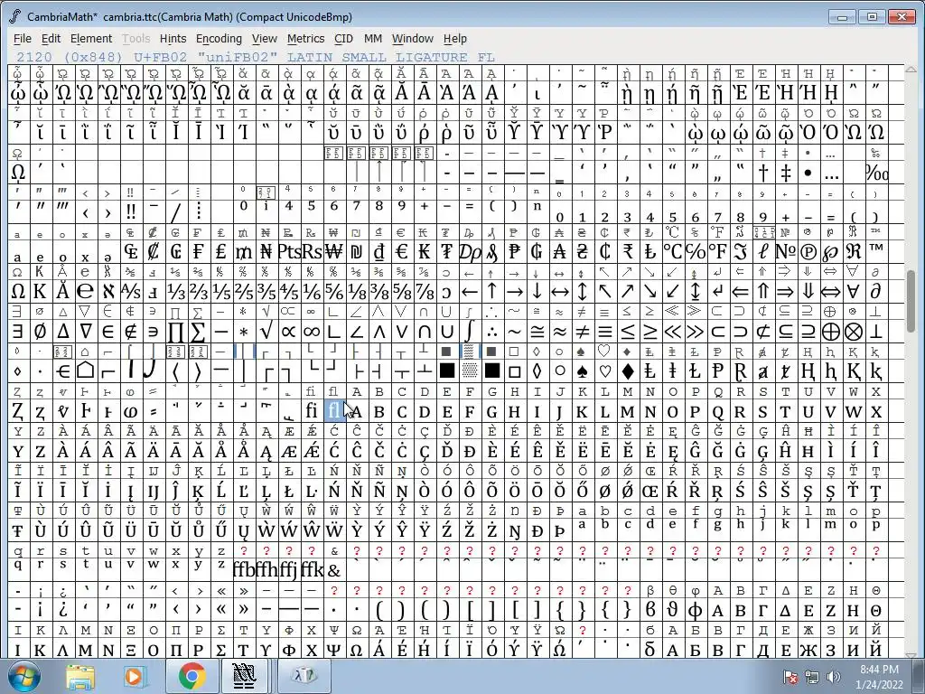Viewport: 925px width, 694px height.
Task: Select the empty set ∅ glyph
Action: coord(40,331)
